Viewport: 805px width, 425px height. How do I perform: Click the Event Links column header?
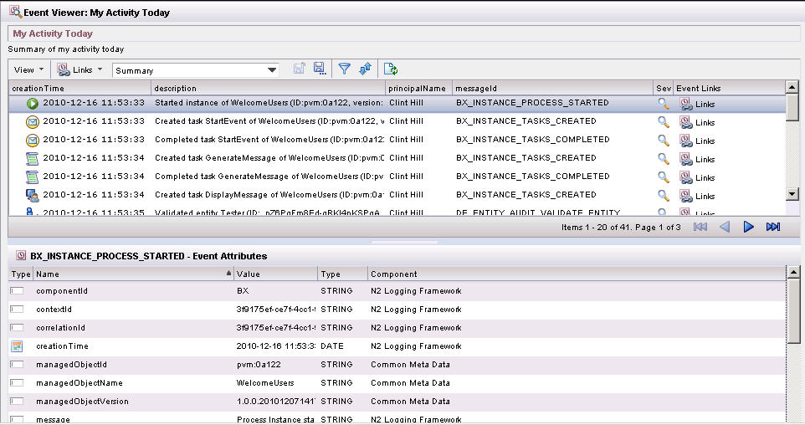click(x=729, y=89)
